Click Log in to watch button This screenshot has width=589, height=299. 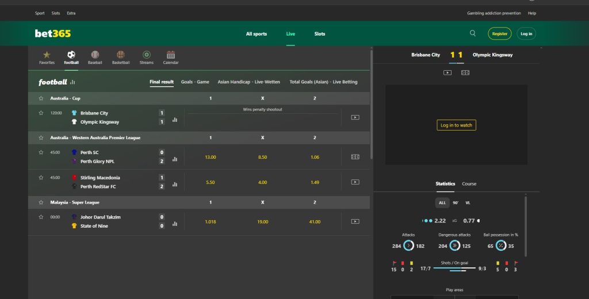pos(456,125)
